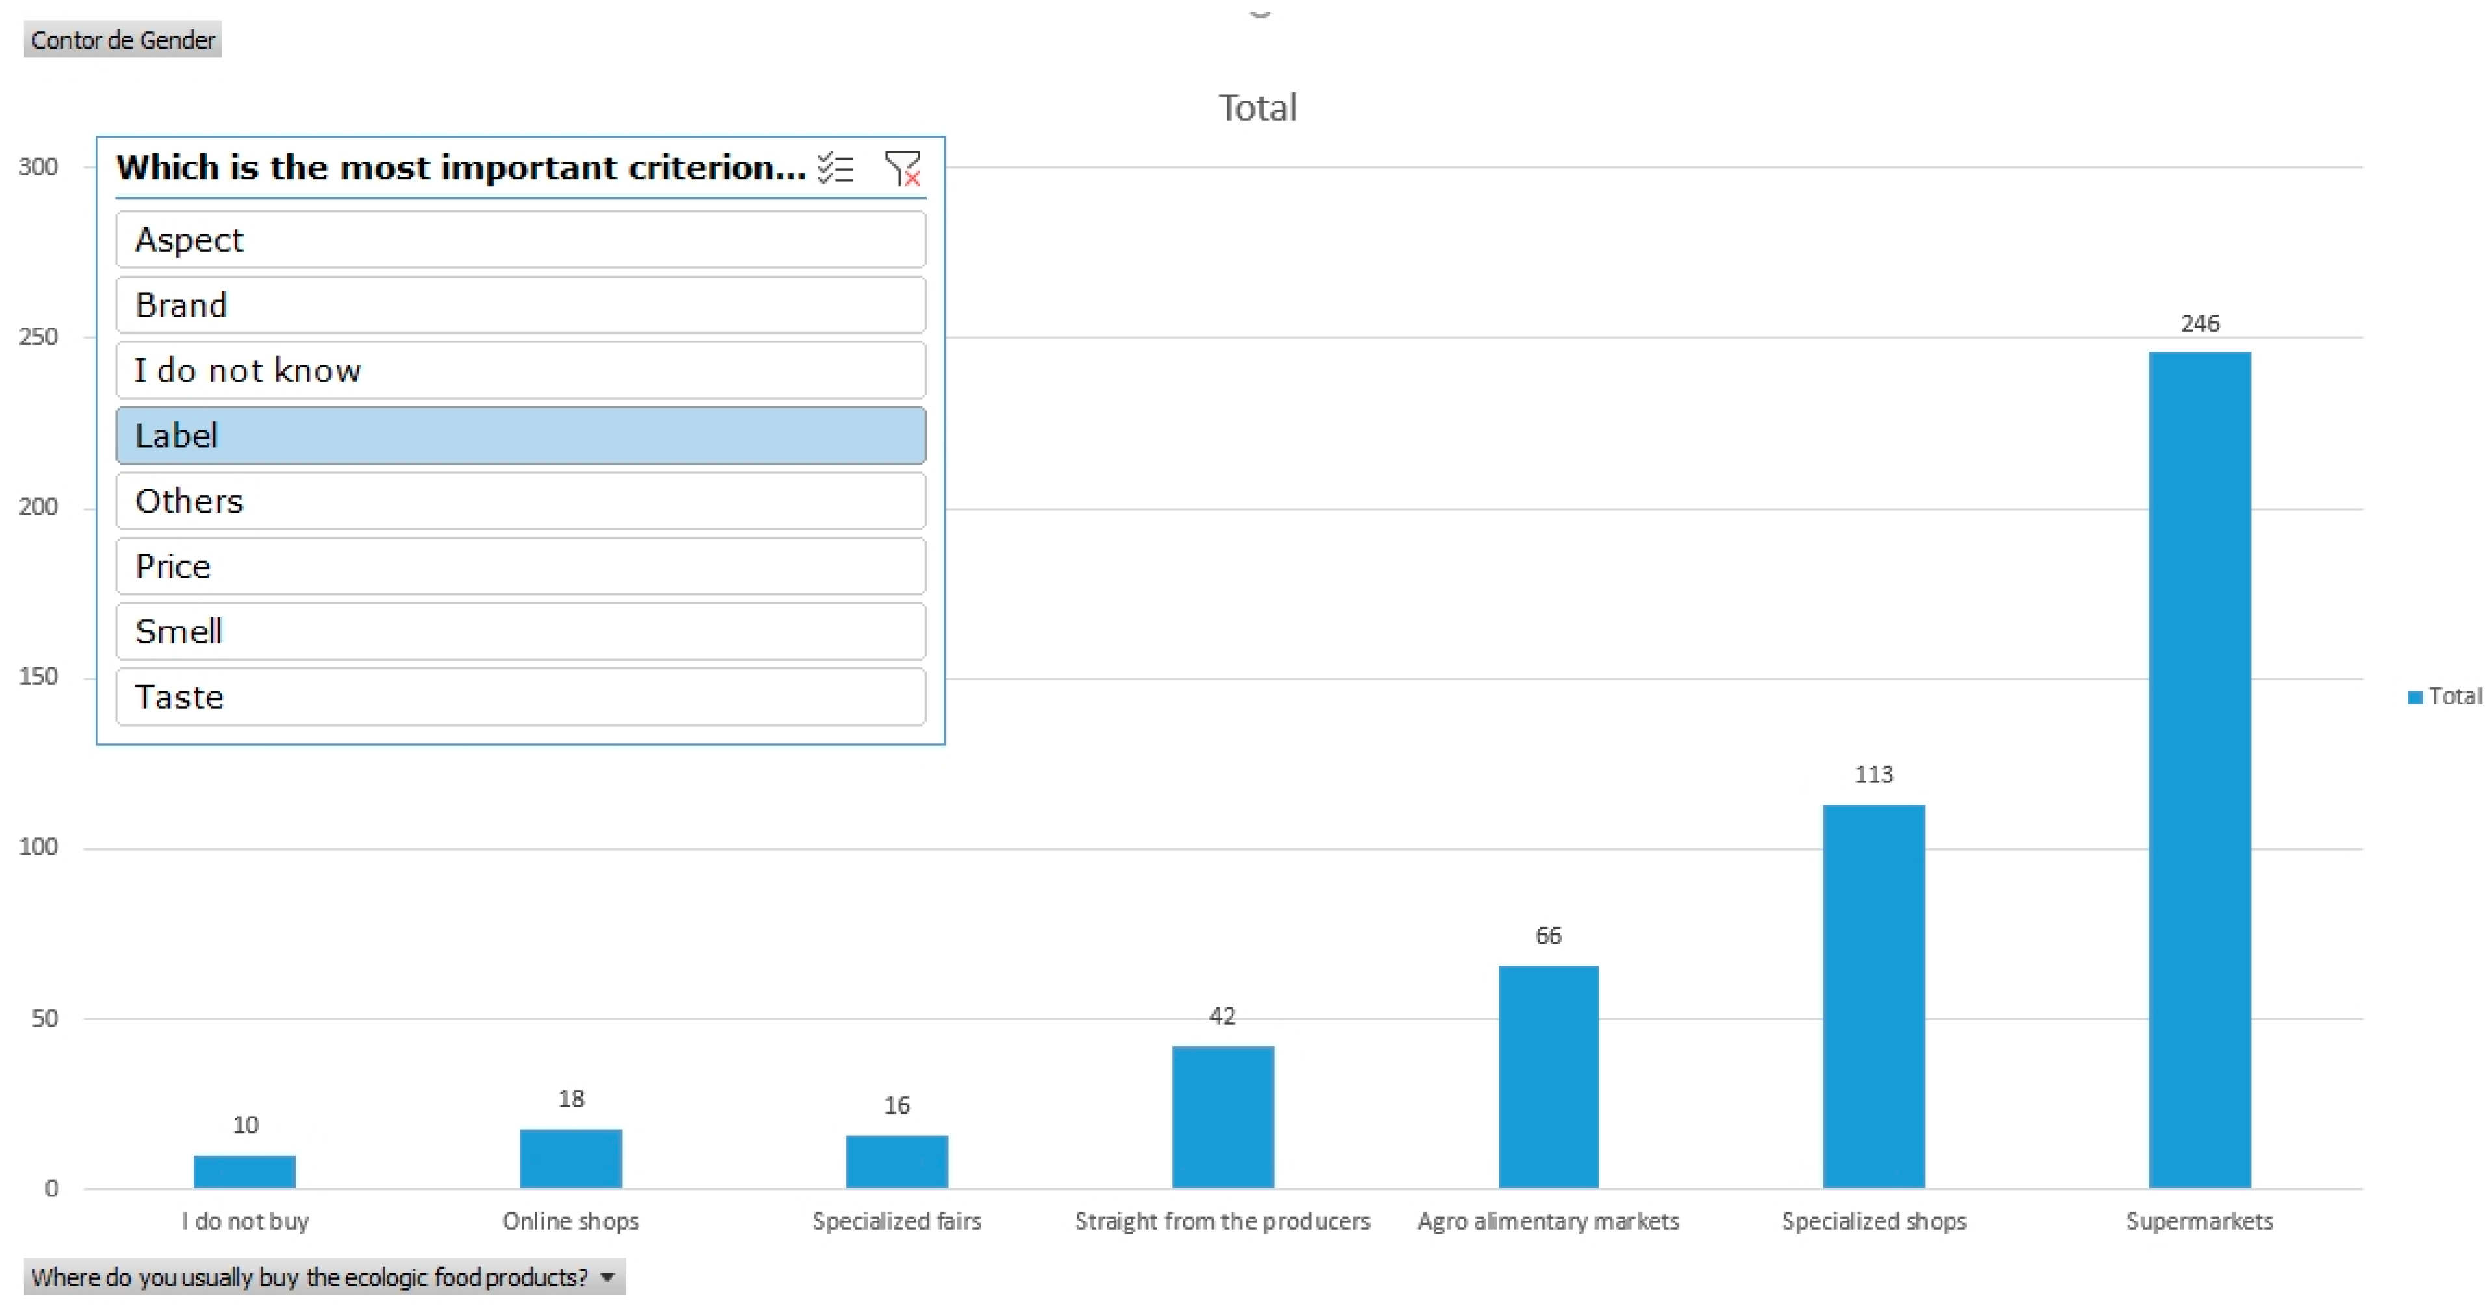Choose 'I do not know' slicer option
Screen dimensions: 2489x1305
click(x=520, y=370)
